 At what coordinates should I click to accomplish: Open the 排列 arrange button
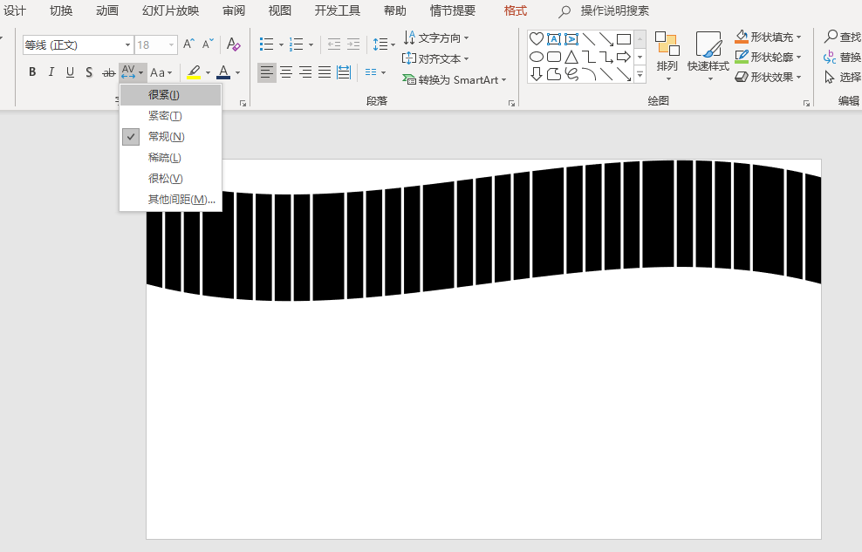click(667, 56)
